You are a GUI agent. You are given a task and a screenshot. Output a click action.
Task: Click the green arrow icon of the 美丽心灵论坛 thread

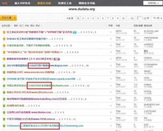pos(4,92)
